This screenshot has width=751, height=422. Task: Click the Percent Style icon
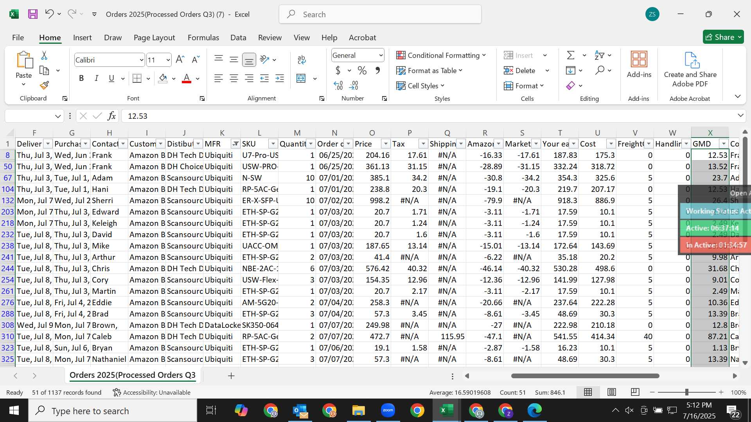tap(362, 70)
